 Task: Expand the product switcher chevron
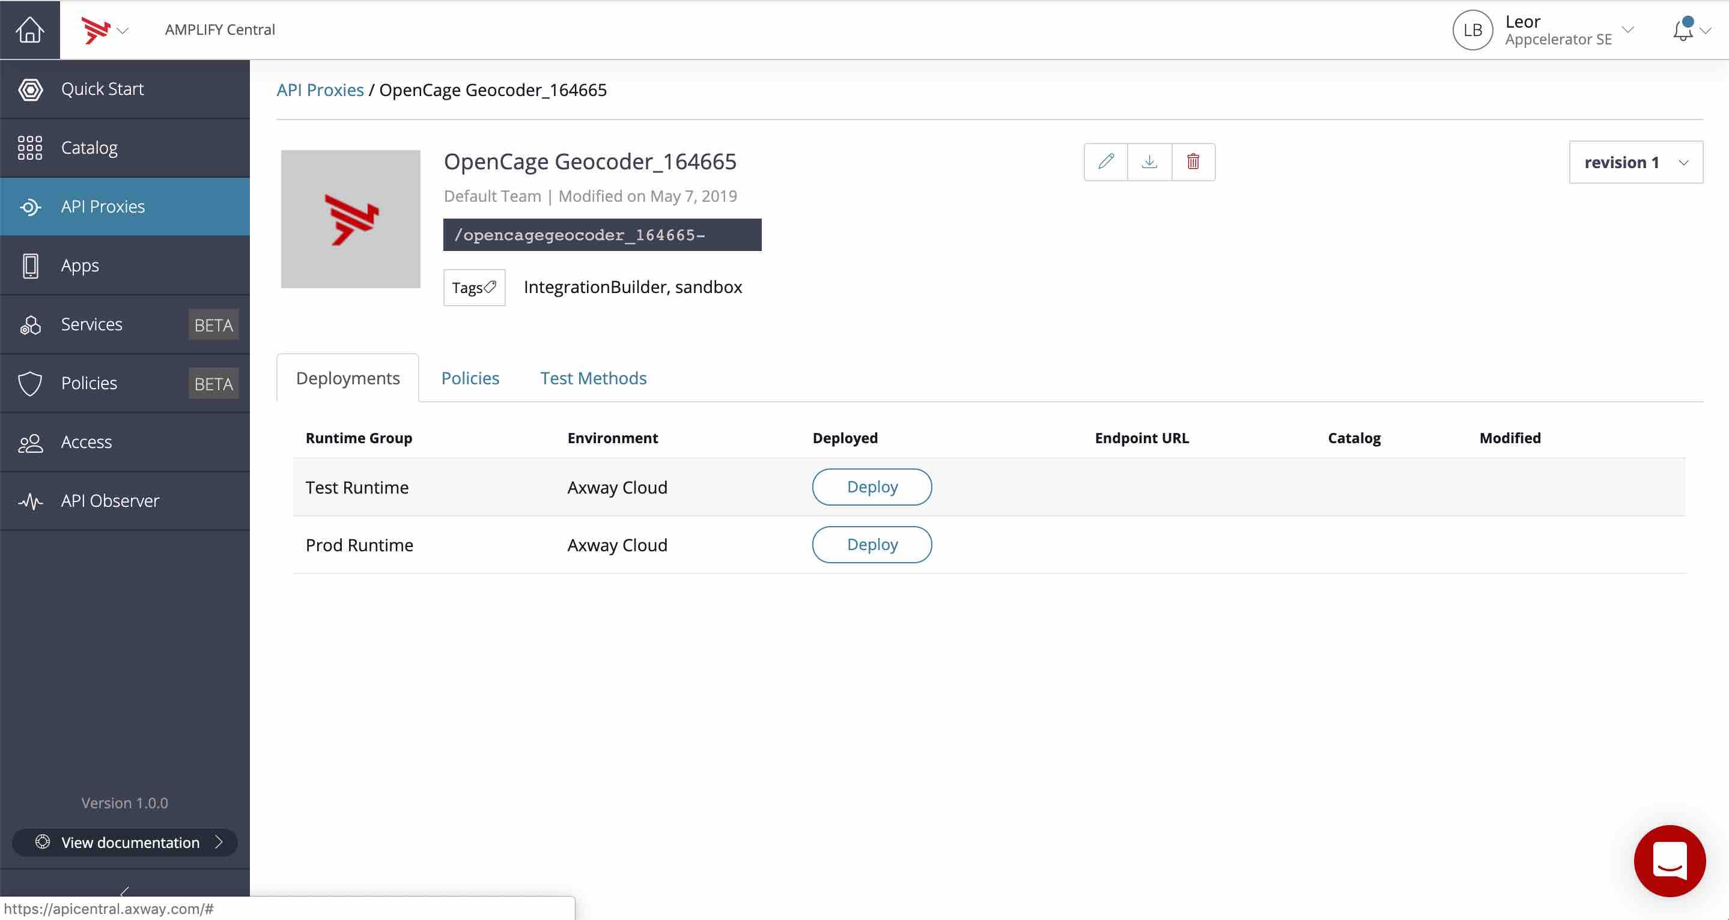(x=122, y=31)
